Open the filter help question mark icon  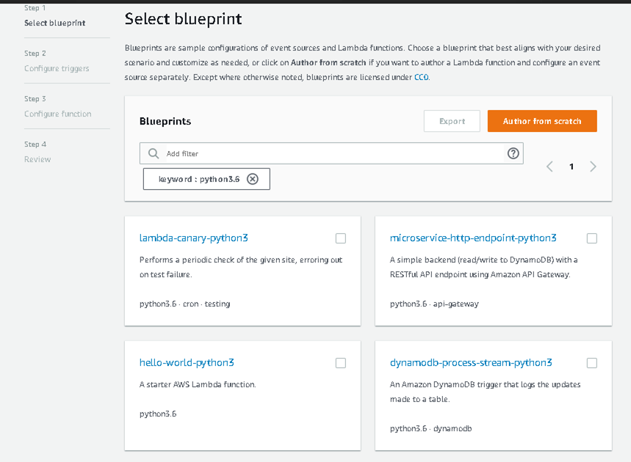(513, 153)
